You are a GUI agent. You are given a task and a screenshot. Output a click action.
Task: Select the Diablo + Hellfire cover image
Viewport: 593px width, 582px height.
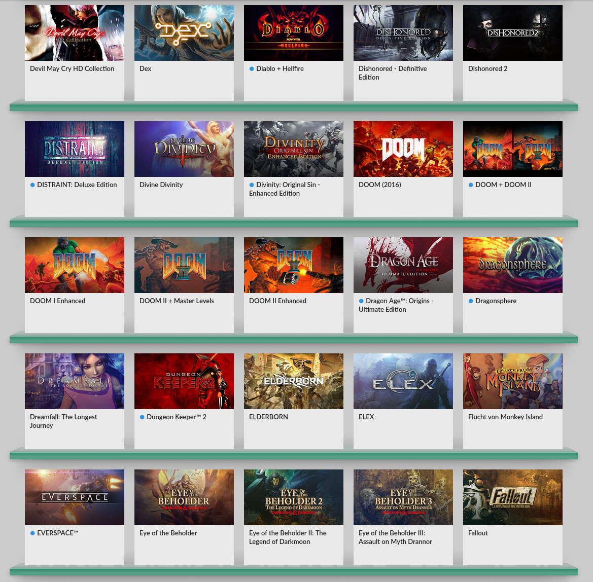pos(294,33)
